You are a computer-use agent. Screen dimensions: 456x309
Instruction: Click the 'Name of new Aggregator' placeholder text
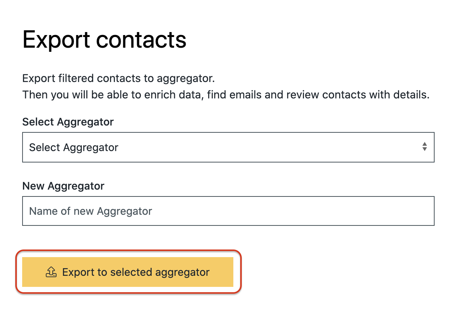tap(91, 211)
